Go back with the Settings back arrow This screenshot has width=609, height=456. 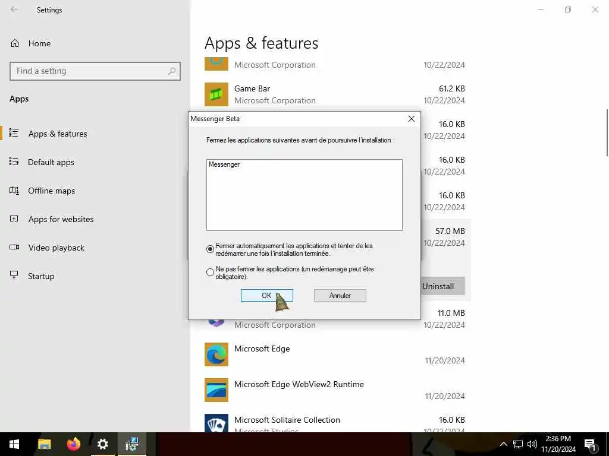tap(14, 9)
